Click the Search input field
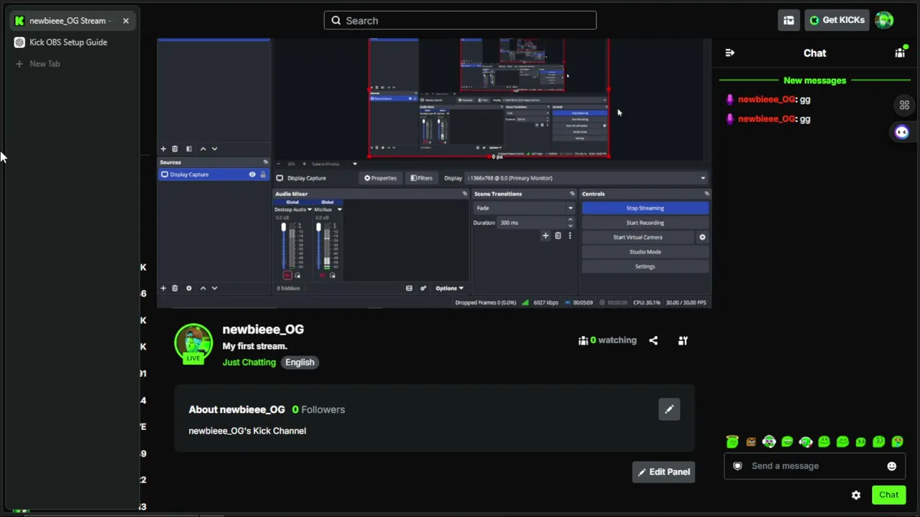920x517 pixels. tap(460, 20)
